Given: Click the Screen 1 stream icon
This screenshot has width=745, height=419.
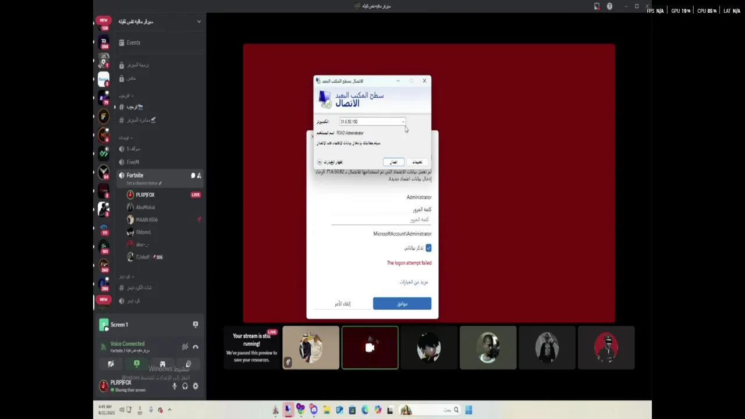Looking at the screenshot, I should click(104, 325).
